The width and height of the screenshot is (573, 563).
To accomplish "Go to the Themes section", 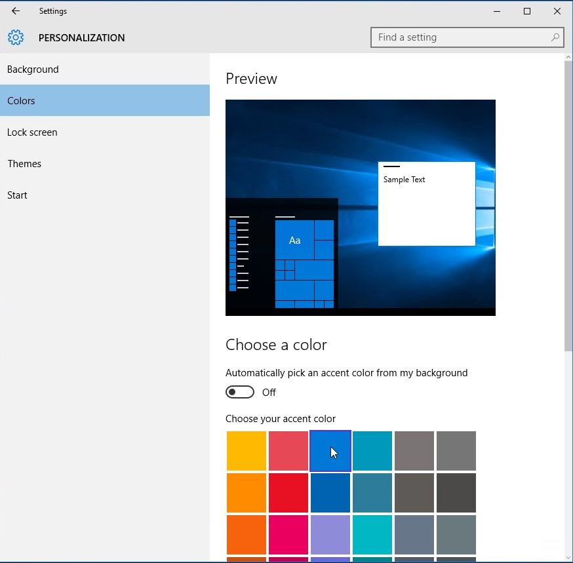I will click(105, 163).
